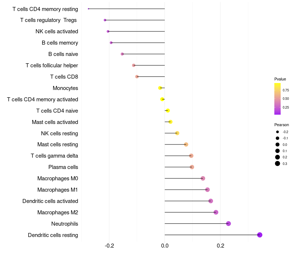This screenshot has height=256, width=293.
Task: Click the B cells naive data point
Action: click(122, 54)
